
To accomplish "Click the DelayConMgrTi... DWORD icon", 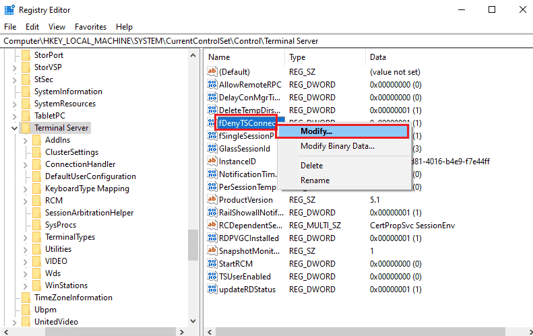I will (212, 97).
